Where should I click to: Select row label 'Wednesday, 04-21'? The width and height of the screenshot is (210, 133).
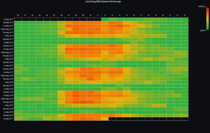(x=7, y=53)
